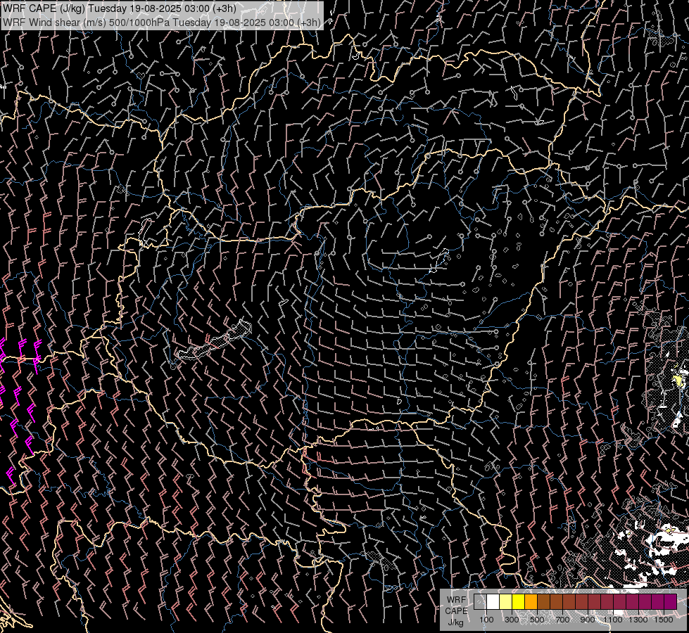Viewport: 689px width, 633px height.
Task: Click the '700' legend value
Action: (562, 620)
